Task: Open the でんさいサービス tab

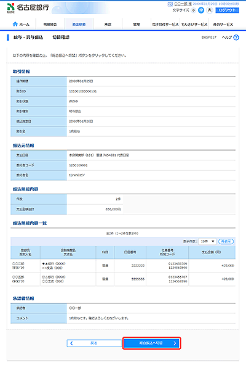Action: tap(194, 24)
